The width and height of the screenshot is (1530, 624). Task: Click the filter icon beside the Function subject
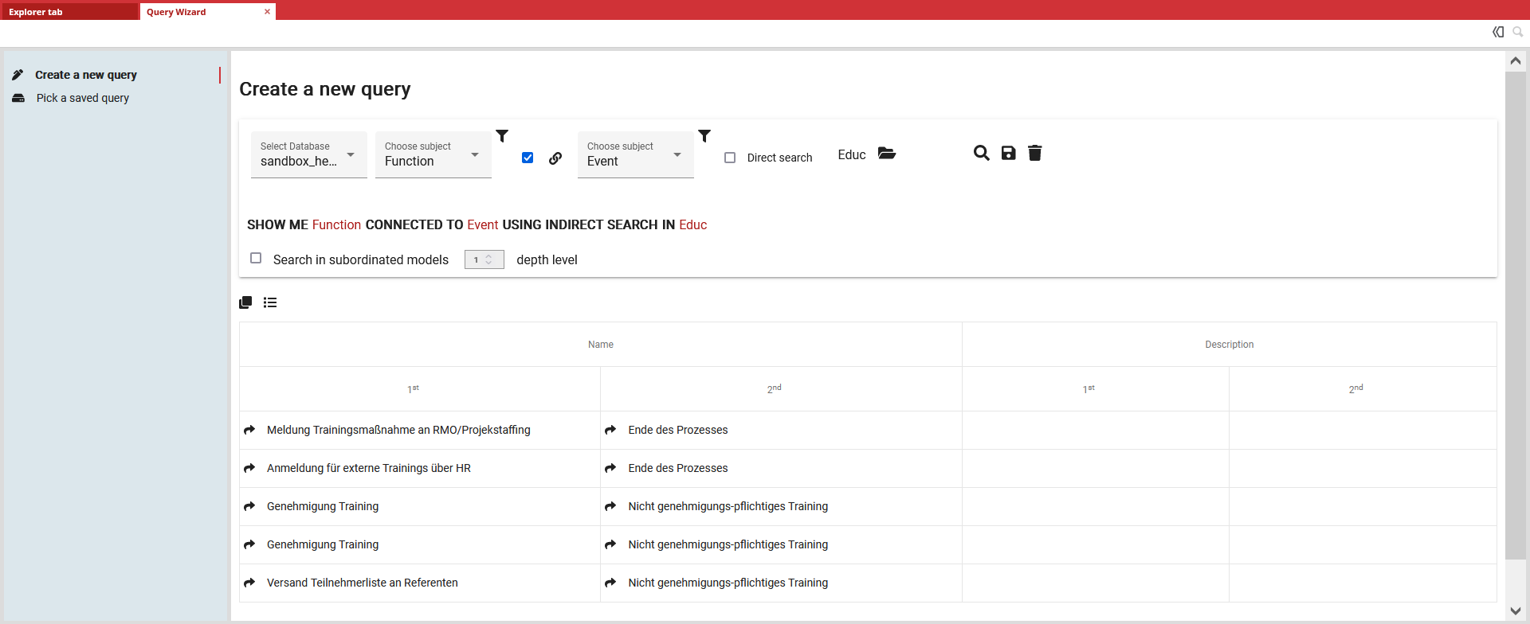click(x=502, y=136)
